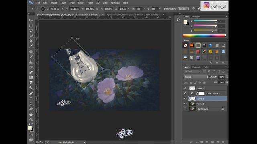Viewport: 257px width, 144px height.
Task: Toggle lock image pixels brush icon
Action: (x=196, y=83)
